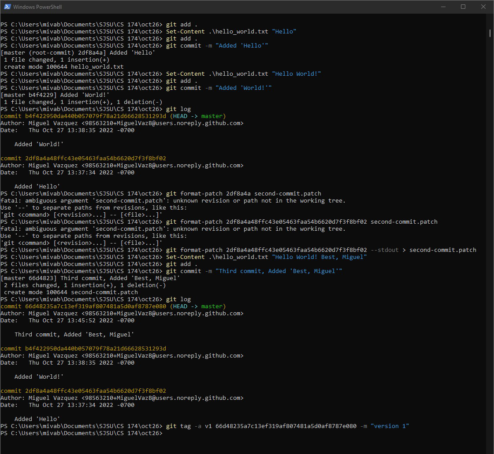Click the "Hello World! Best, Miguel" Set-Content string

coord(319,257)
